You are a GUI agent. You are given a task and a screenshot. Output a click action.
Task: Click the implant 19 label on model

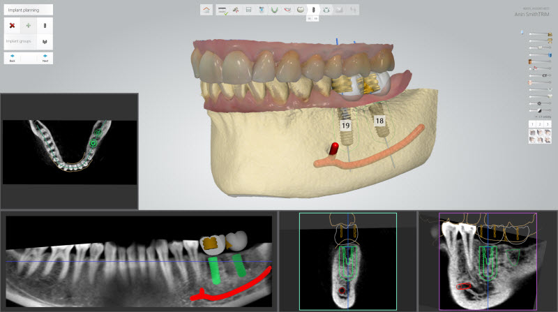click(x=345, y=125)
